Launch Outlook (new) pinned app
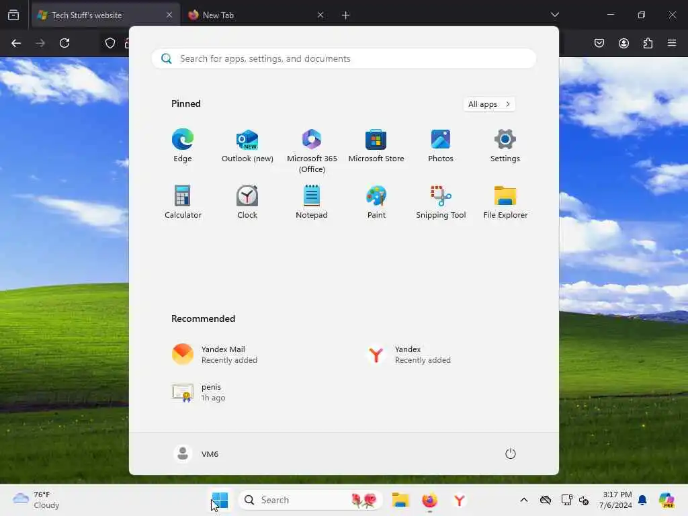688x516 pixels. [x=247, y=146]
